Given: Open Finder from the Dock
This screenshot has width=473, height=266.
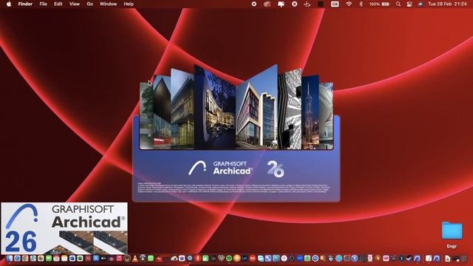Looking at the screenshot, I should coord(10,259).
